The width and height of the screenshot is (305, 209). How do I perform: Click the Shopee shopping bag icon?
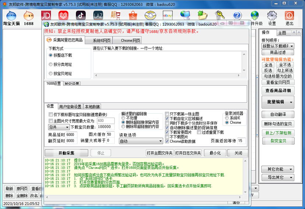tap(132, 15)
